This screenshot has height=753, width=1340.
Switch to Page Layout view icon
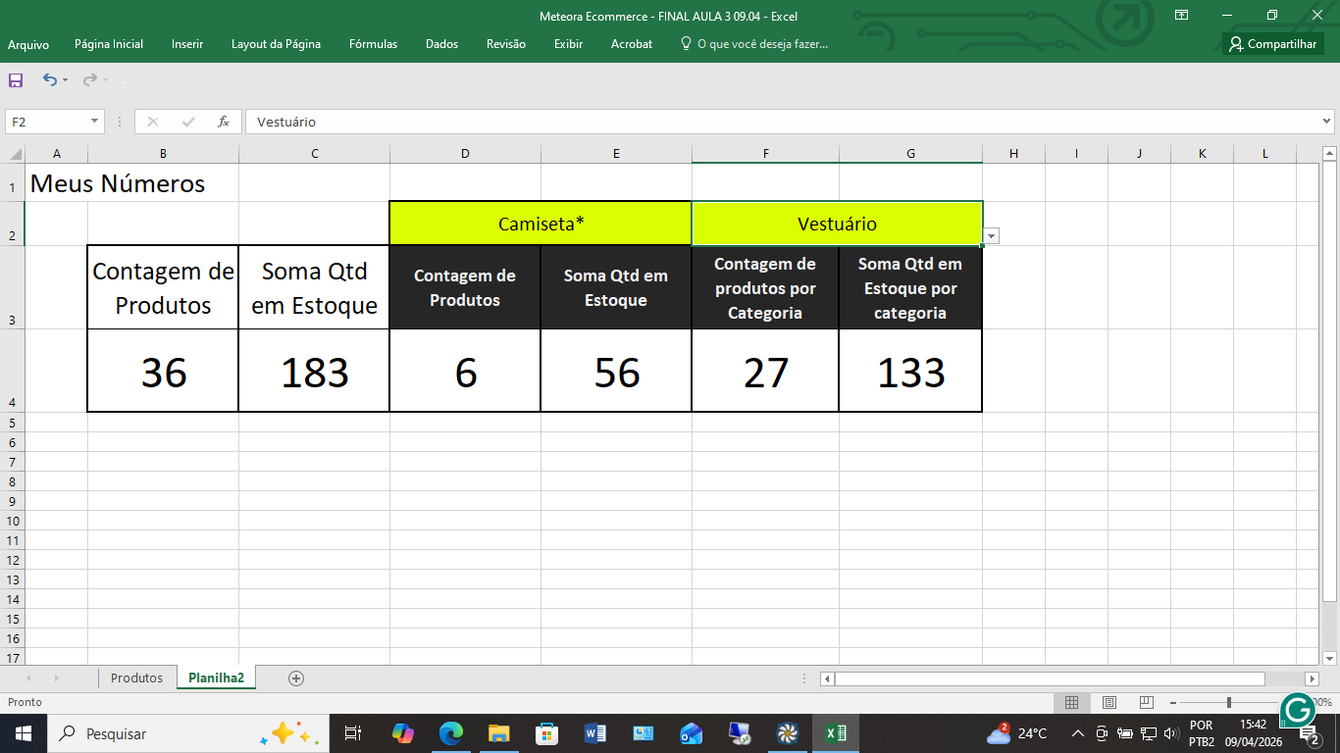pos(1109,702)
